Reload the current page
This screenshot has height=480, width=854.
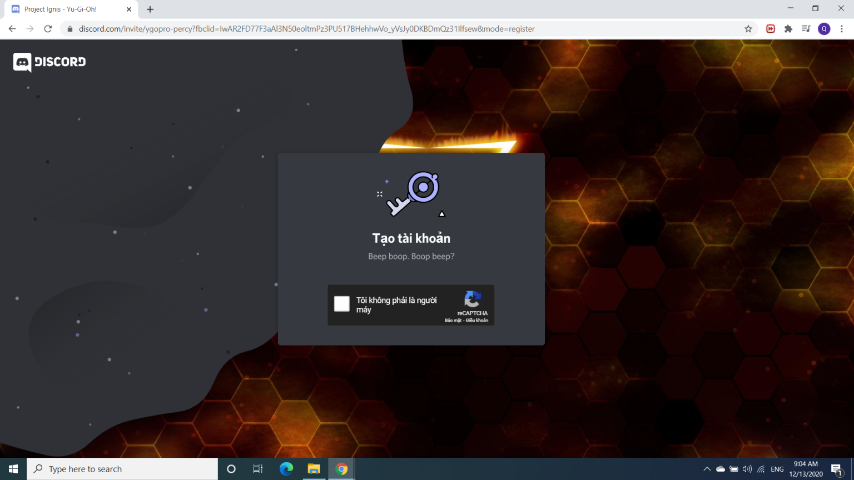point(48,29)
